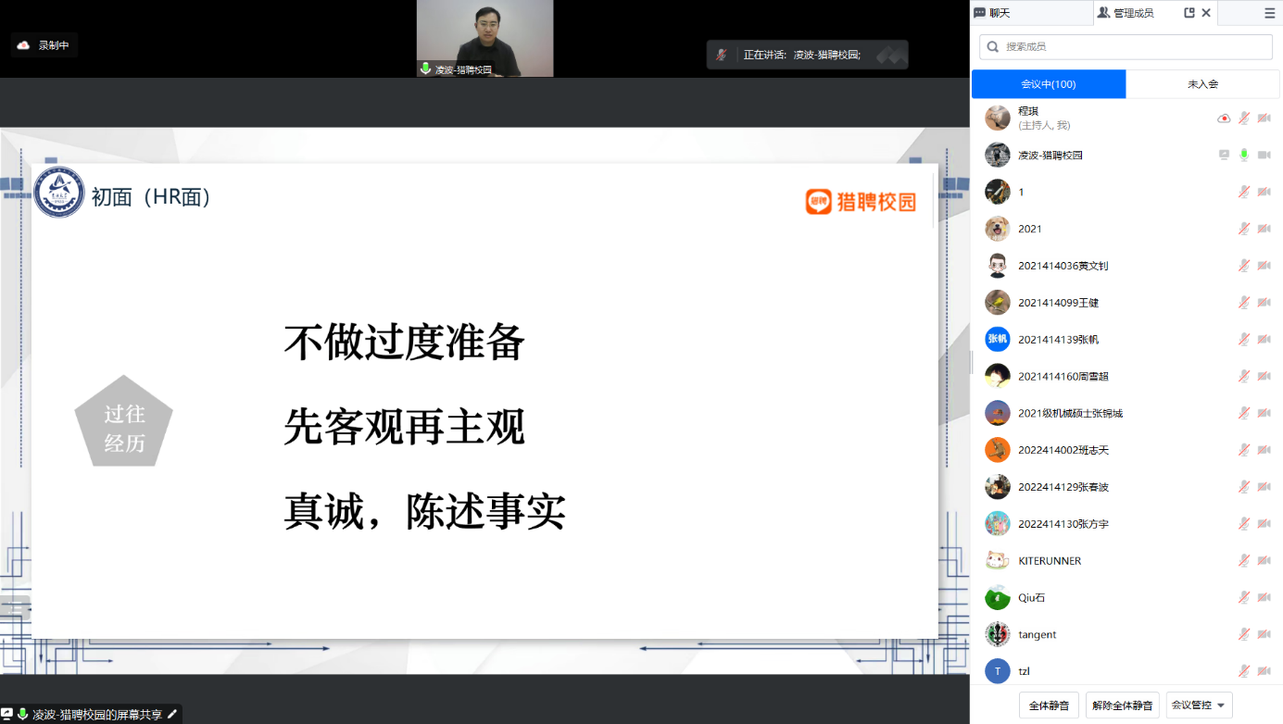Open the hamburger menu in the side panel
The image size is (1283, 724).
click(1269, 13)
